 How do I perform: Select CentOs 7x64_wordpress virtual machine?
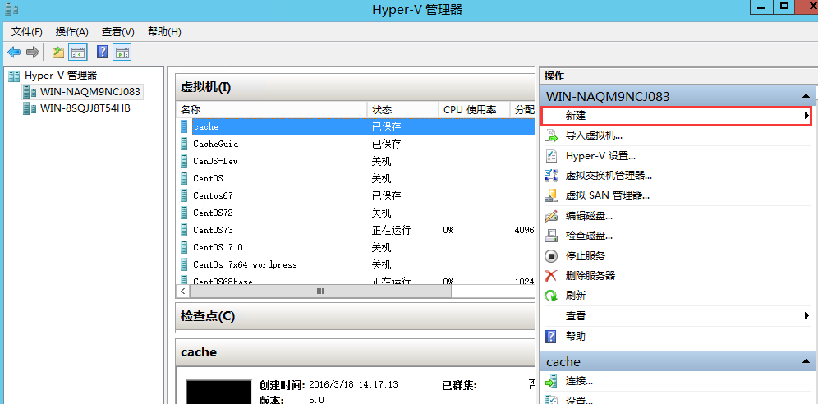[x=245, y=264]
